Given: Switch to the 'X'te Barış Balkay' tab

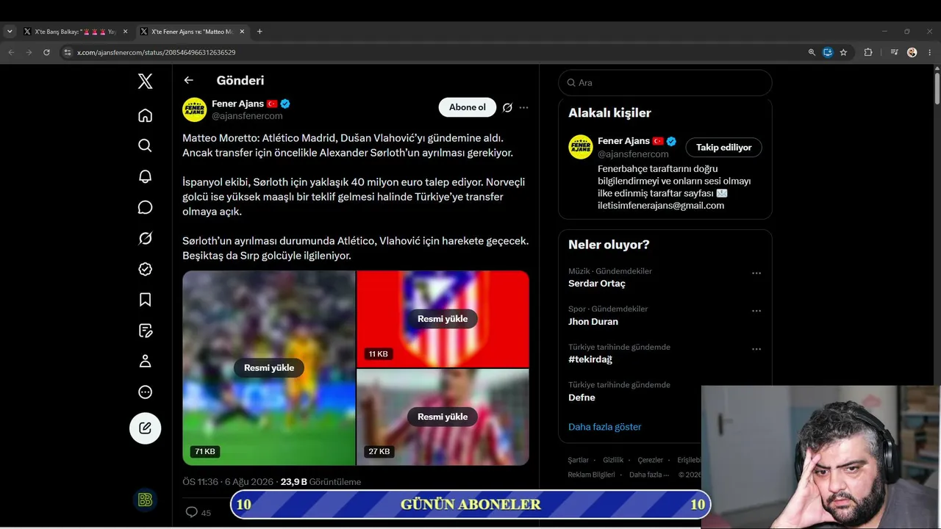Looking at the screenshot, I should point(75,32).
